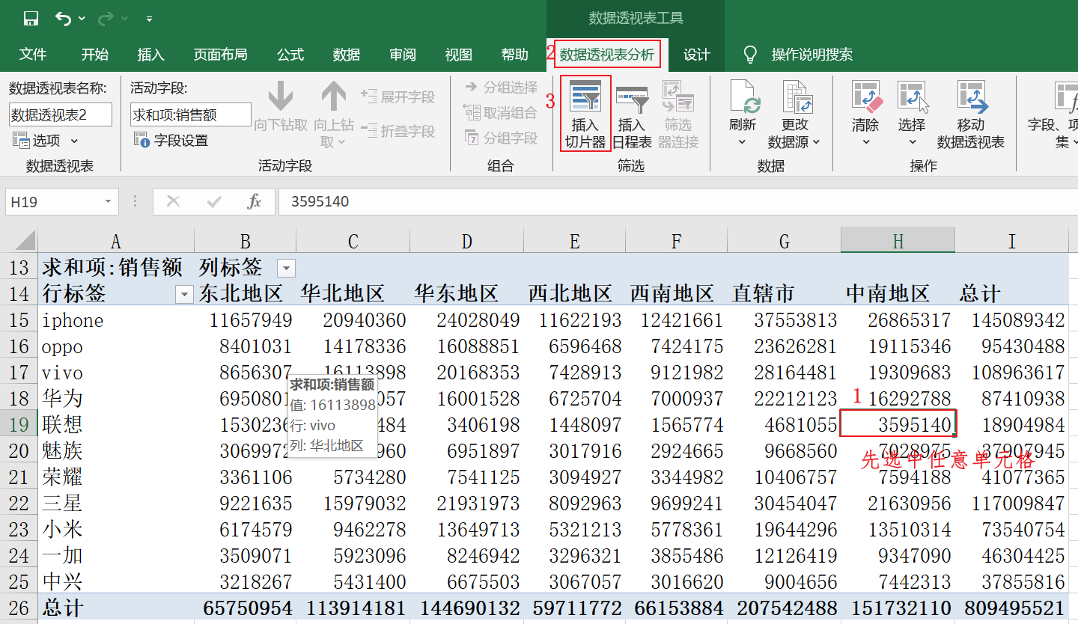Screen dimensions: 1078x624
Task: Click Collapse Field (折叠字段) button
Action: tap(398, 131)
